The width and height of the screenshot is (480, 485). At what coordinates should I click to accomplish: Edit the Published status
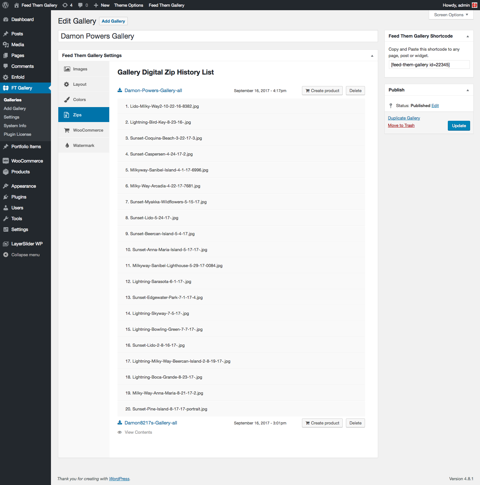click(x=435, y=105)
